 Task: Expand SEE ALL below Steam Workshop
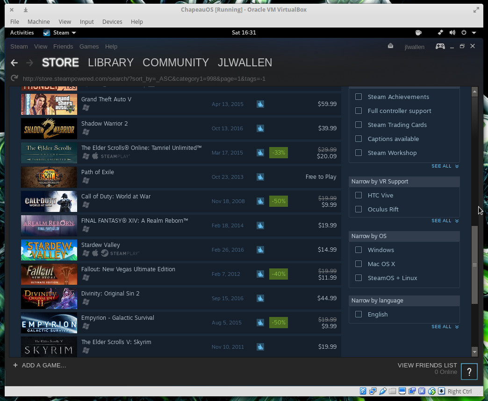click(x=445, y=166)
